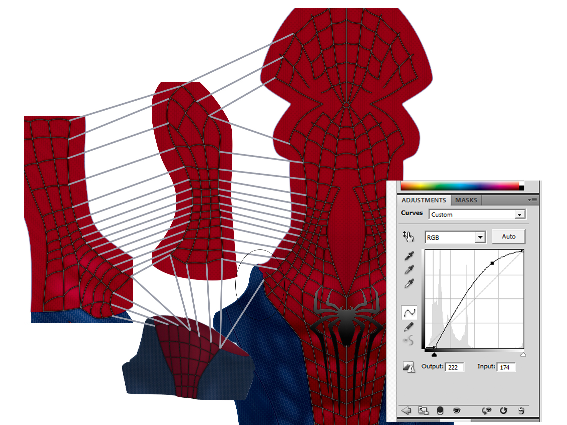Click the Auto button

tap(509, 236)
